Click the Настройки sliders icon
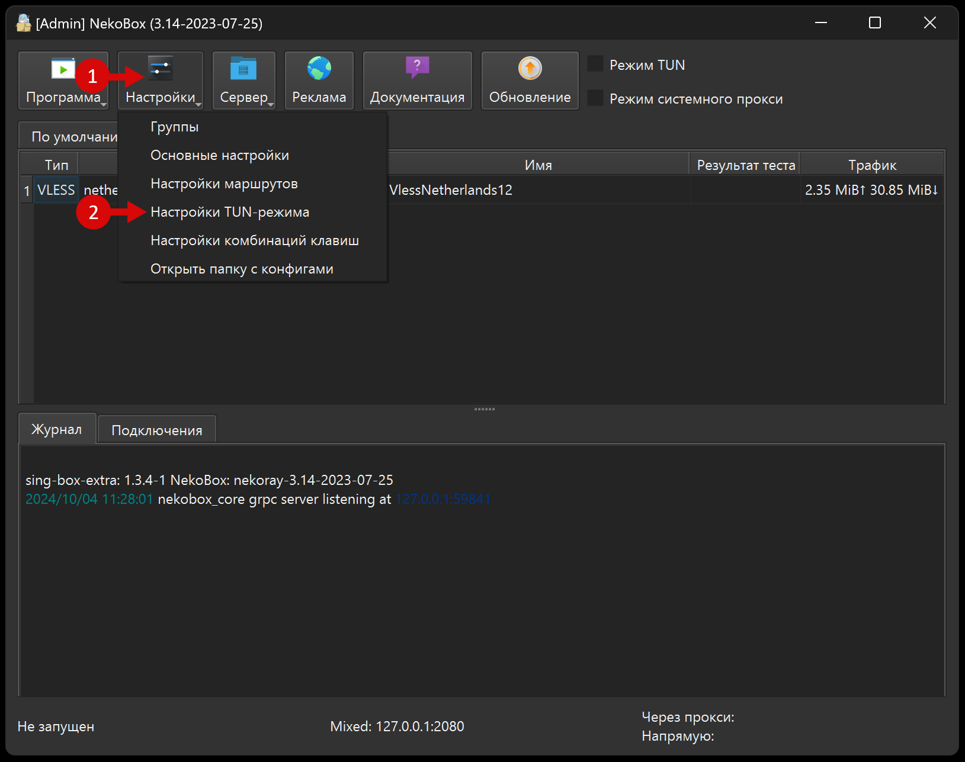 click(x=160, y=69)
